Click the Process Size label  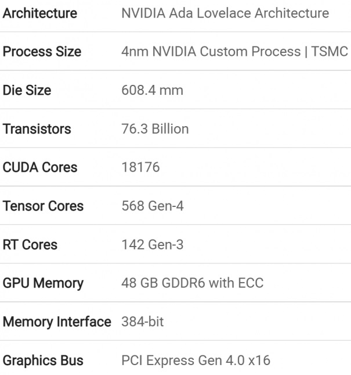click(x=42, y=52)
